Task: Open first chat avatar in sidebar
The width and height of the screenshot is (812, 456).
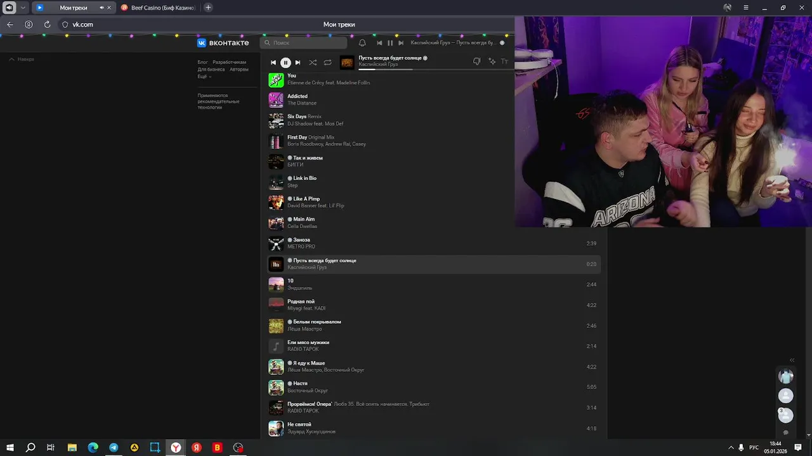Action: (x=786, y=376)
